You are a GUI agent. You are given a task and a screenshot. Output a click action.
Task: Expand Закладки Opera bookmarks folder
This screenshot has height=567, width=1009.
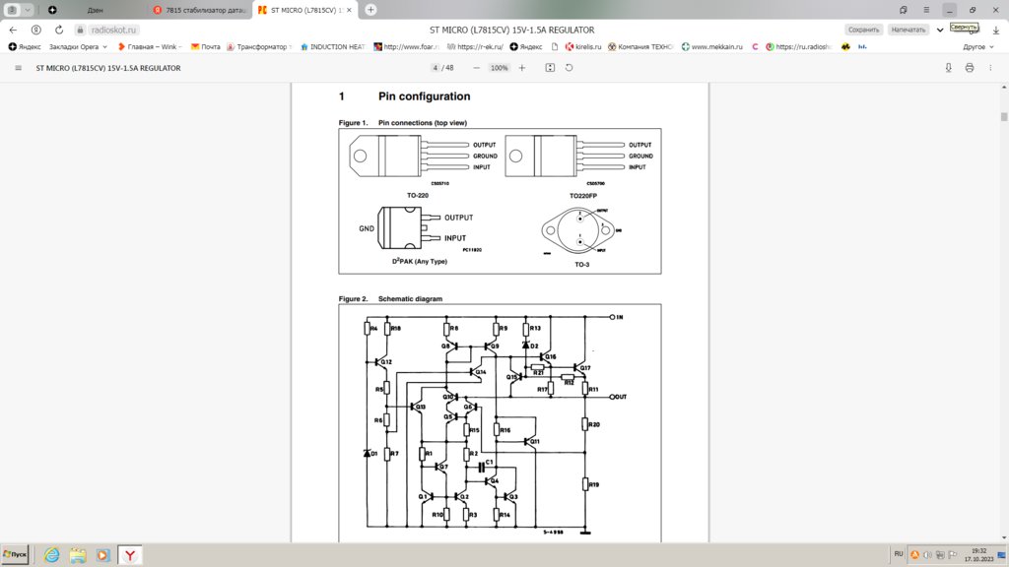pyautogui.click(x=78, y=46)
